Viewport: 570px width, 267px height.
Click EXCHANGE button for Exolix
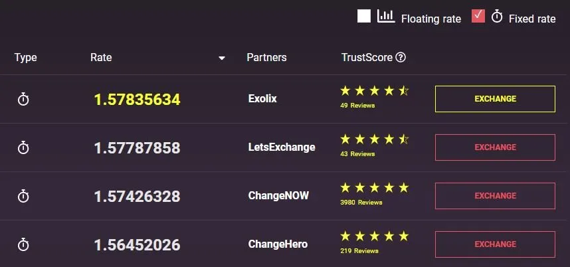pyautogui.click(x=495, y=99)
